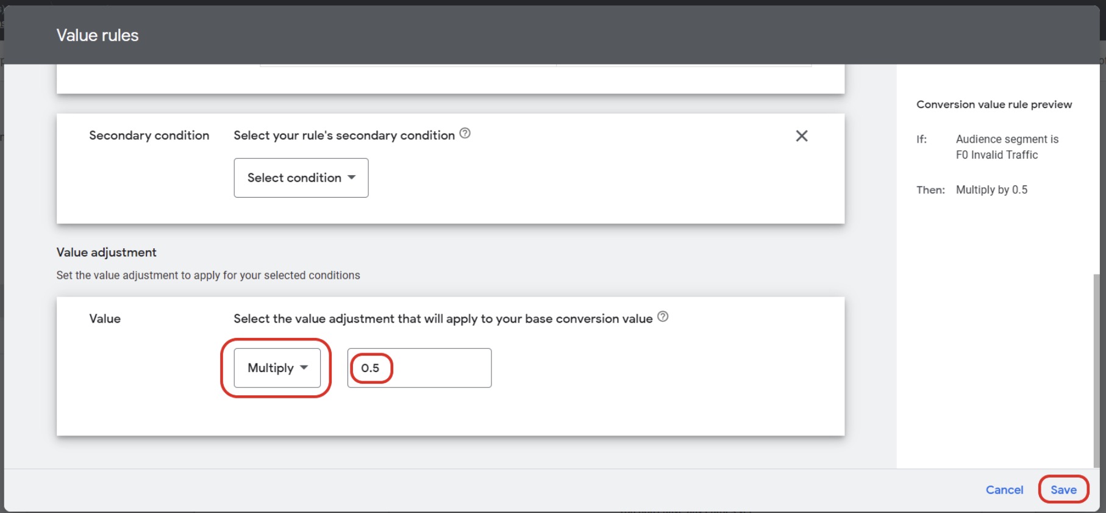Image resolution: width=1106 pixels, height=513 pixels.
Task: Click the Value adjustment section heading
Action: (107, 253)
